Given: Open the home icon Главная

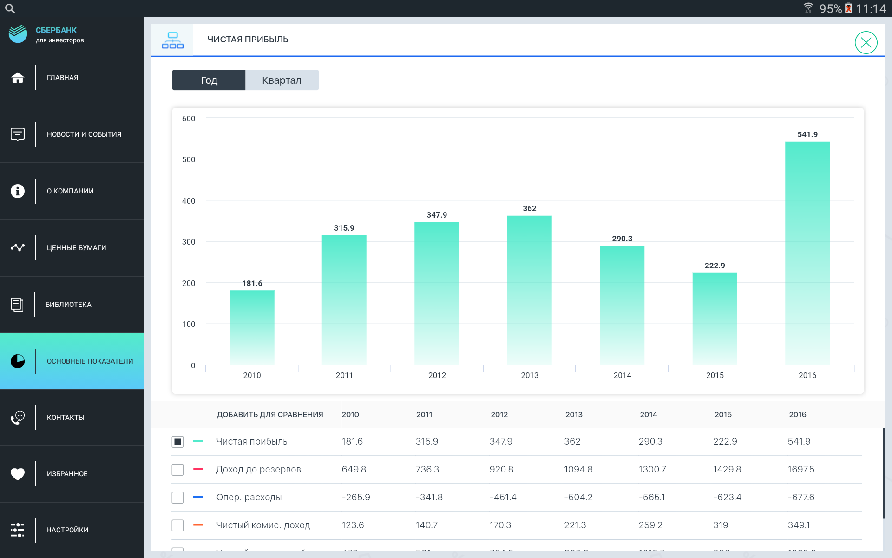Looking at the screenshot, I should click(18, 78).
